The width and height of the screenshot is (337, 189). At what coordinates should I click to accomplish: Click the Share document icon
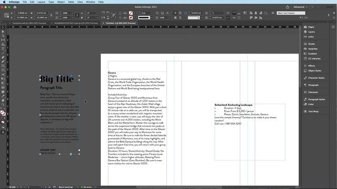pos(288,7)
